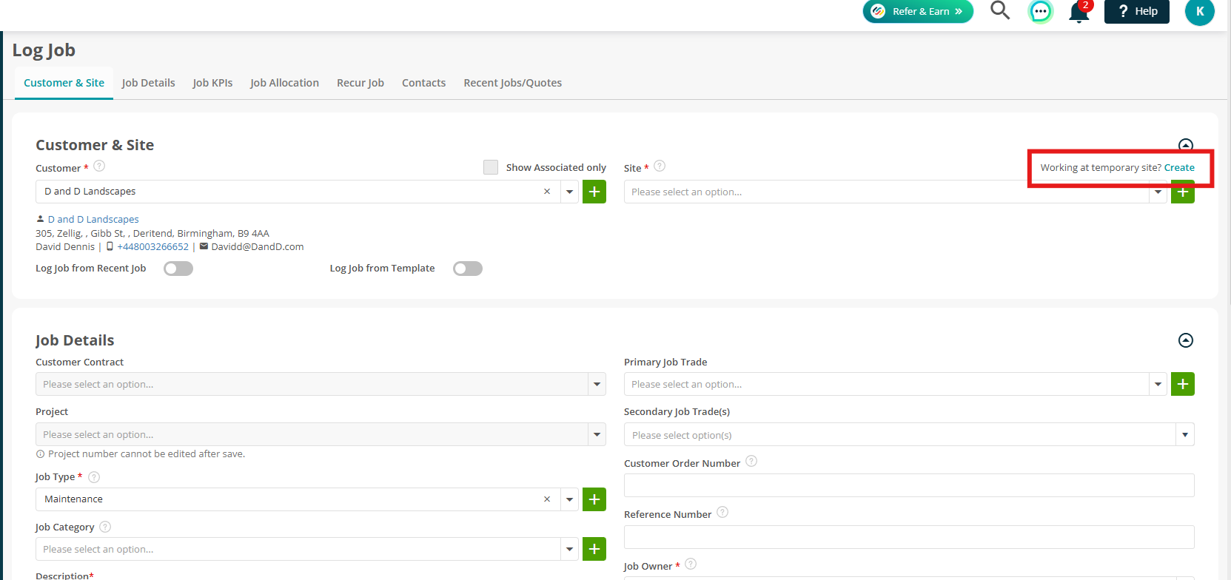The width and height of the screenshot is (1231, 580).
Task: Click Create temporary site link
Action: pos(1179,168)
